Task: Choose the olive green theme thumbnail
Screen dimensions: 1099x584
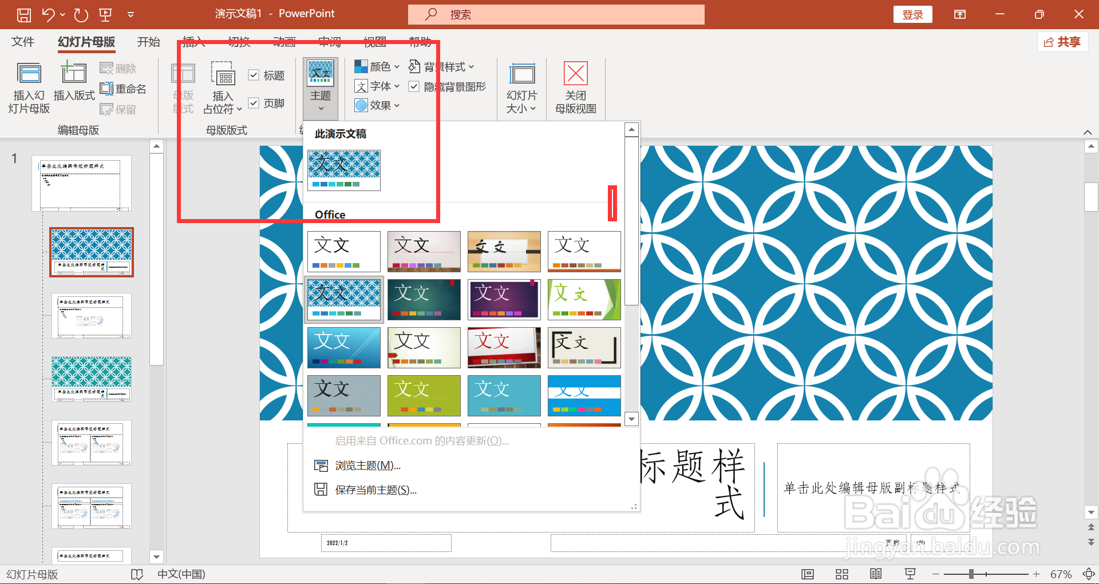Action: coord(424,396)
